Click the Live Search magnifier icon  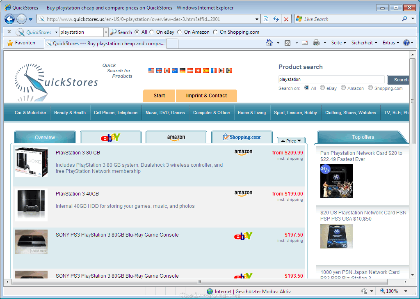point(404,19)
